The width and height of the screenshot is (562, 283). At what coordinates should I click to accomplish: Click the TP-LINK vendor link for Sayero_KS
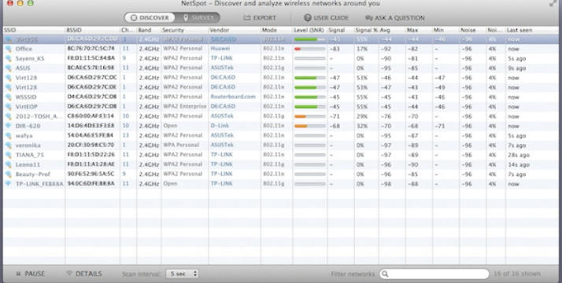(221, 58)
